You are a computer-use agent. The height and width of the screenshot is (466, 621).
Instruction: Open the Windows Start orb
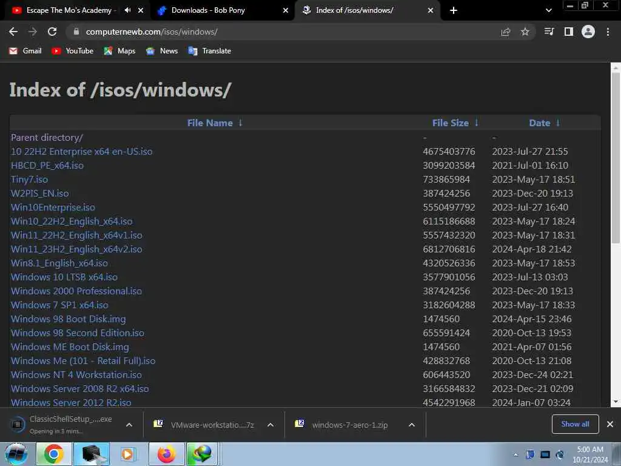(x=16, y=454)
